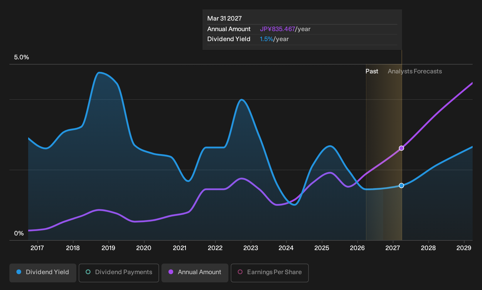The width and height of the screenshot is (482, 290).
Task: Click the 2019 axis label
Action: (x=108, y=248)
